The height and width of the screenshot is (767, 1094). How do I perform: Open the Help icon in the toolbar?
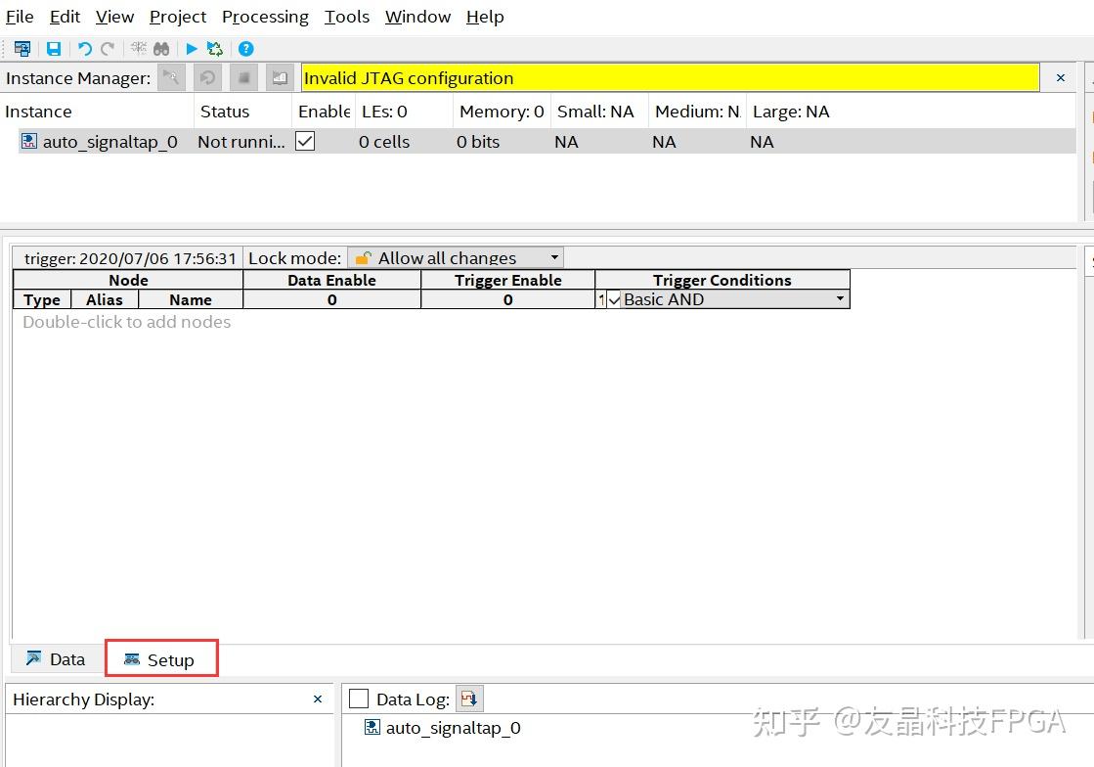(246, 49)
